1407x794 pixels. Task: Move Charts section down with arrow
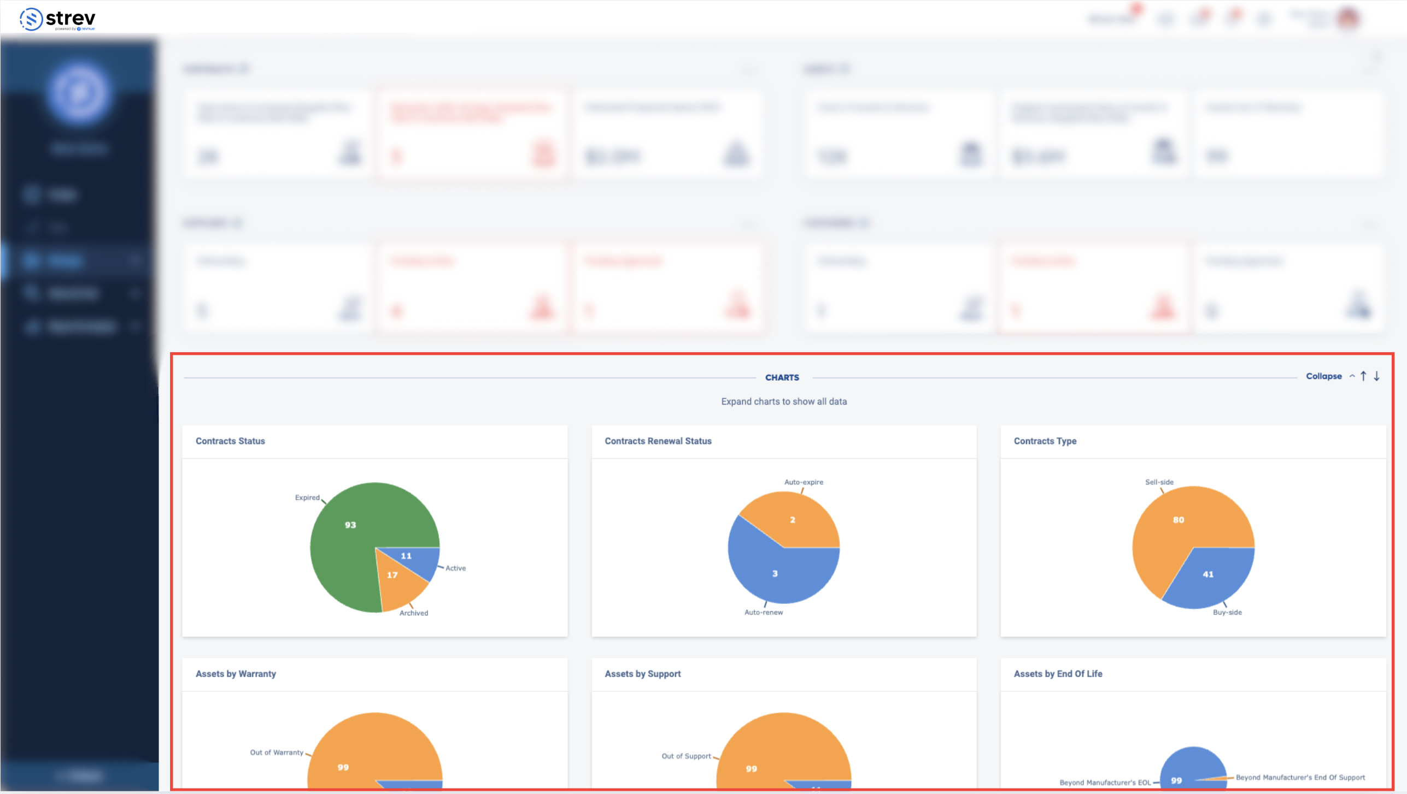pyautogui.click(x=1377, y=376)
